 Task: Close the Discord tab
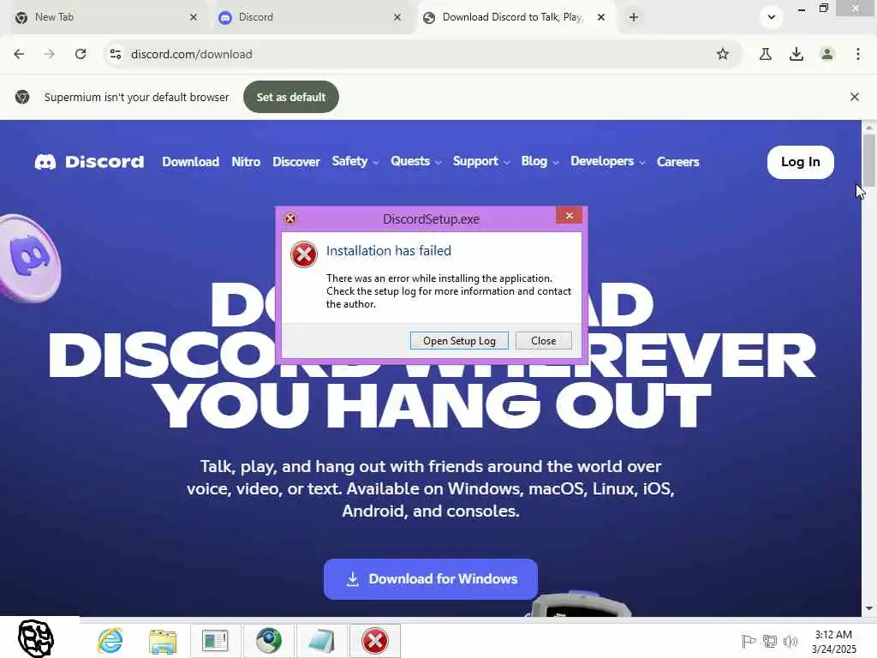coord(397,17)
